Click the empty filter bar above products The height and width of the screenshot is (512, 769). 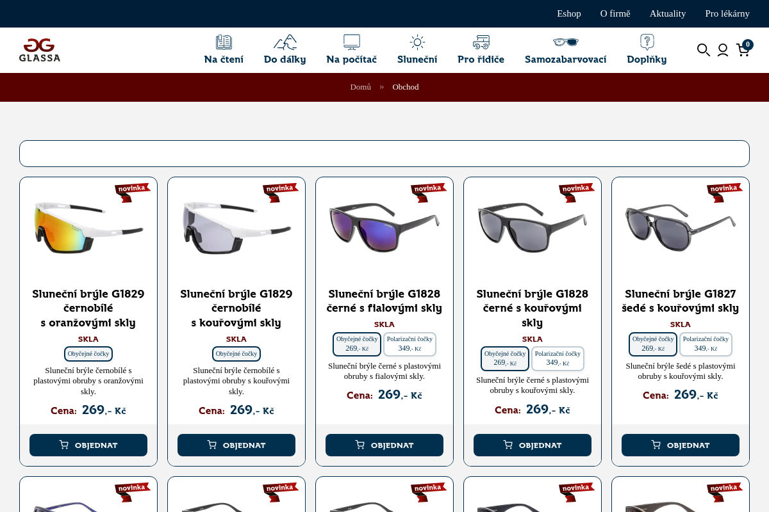click(x=384, y=154)
